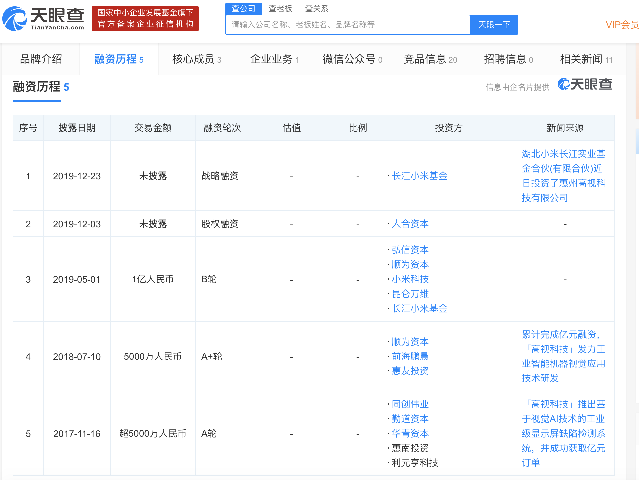The height and width of the screenshot is (480, 639).
Task: Switch to the 招聘信息 tab
Action: coord(508,59)
